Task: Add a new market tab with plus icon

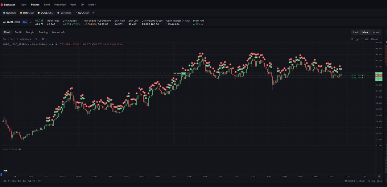Action: [x=93, y=13]
